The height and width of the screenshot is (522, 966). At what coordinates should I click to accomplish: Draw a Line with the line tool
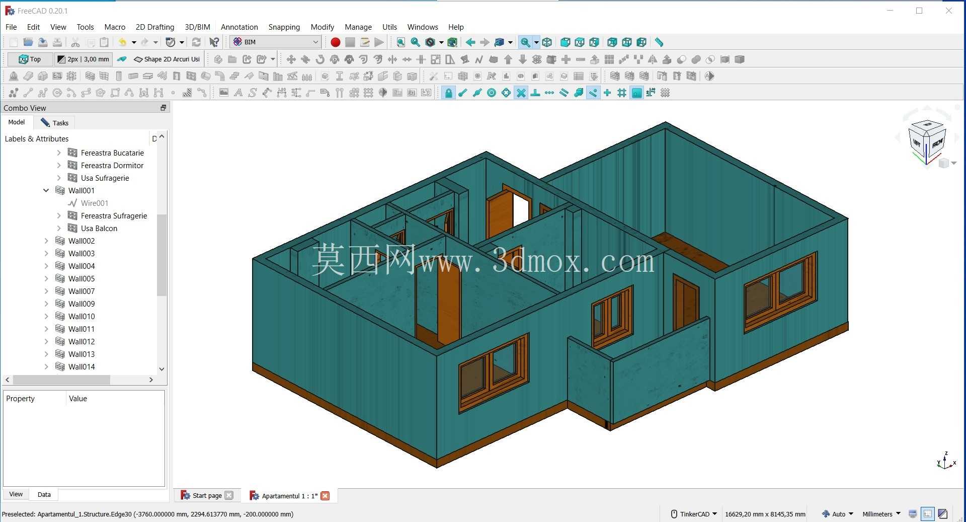pos(28,93)
